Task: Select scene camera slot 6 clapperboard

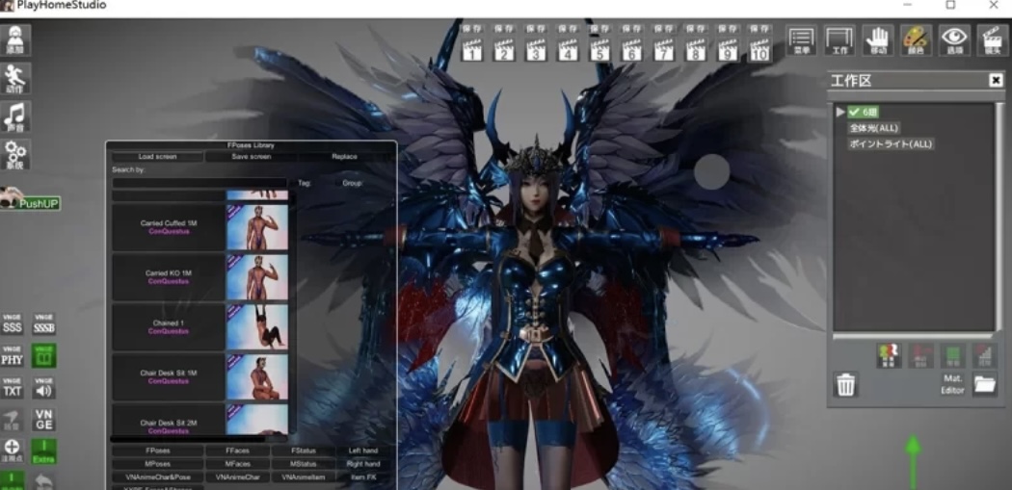Action: pos(631,50)
